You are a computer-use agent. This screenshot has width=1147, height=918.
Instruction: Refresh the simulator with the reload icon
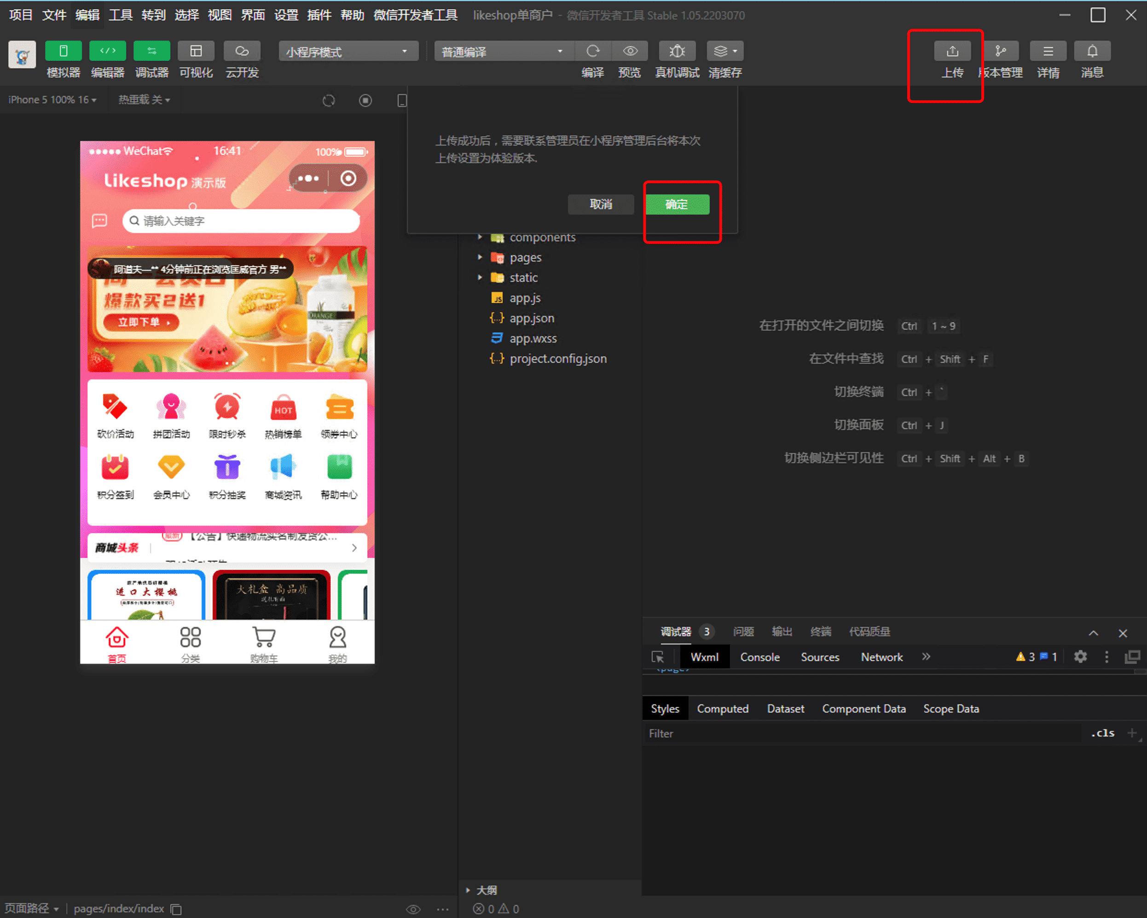click(x=329, y=100)
